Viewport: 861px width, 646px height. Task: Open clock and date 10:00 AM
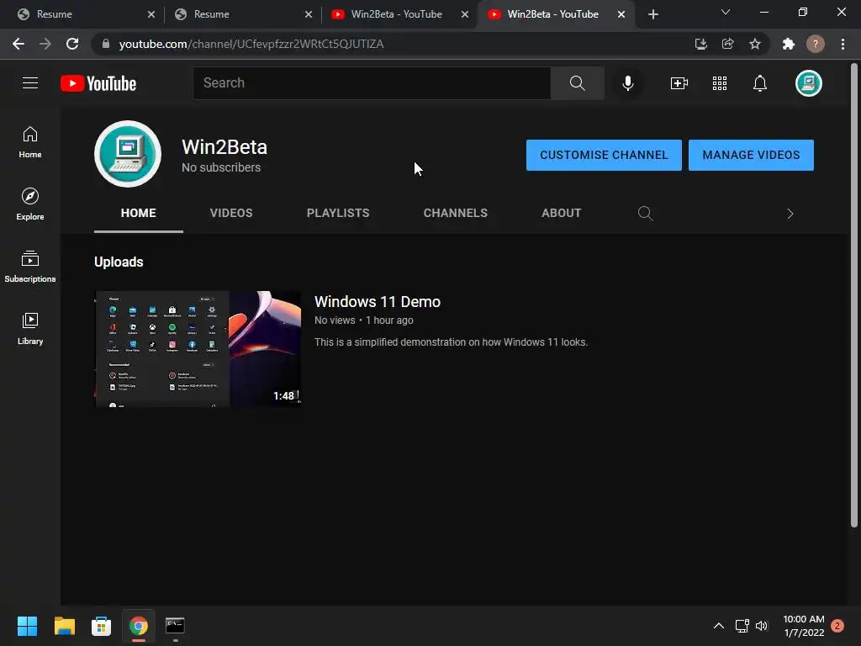pos(803,626)
